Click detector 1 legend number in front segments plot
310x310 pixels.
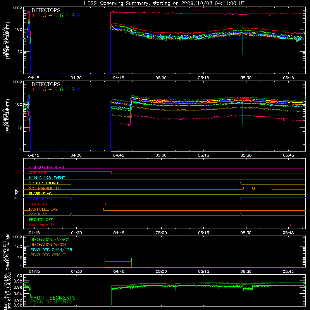[33, 15]
